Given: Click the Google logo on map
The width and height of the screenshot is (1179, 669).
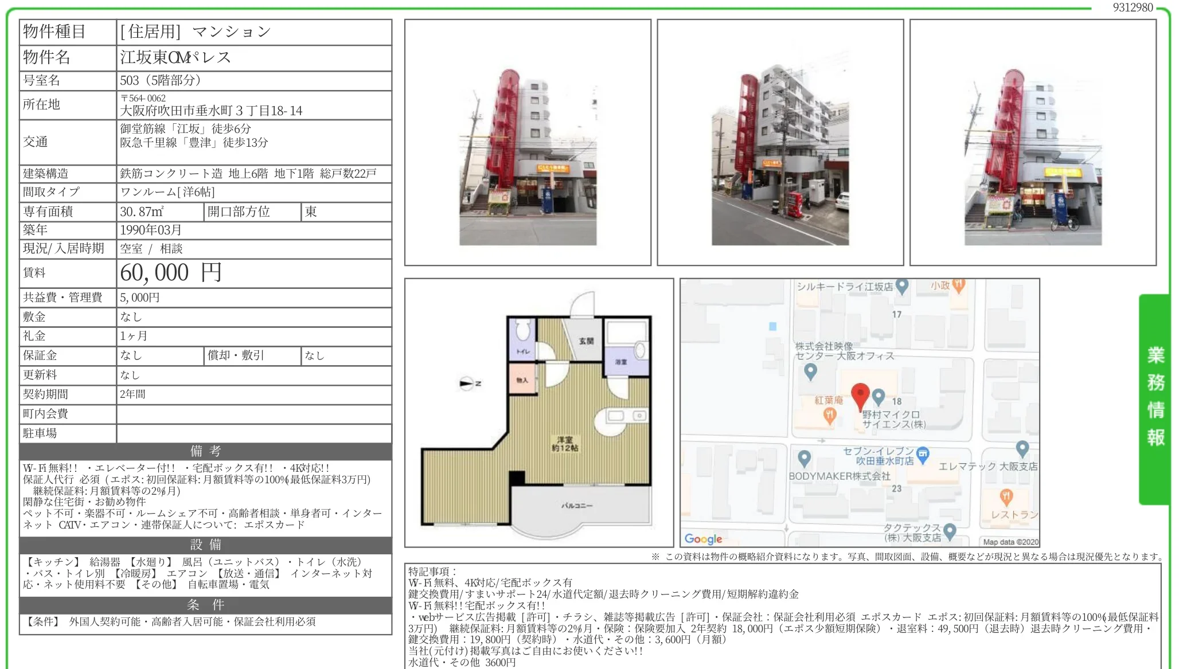Looking at the screenshot, I should [703, 539].
